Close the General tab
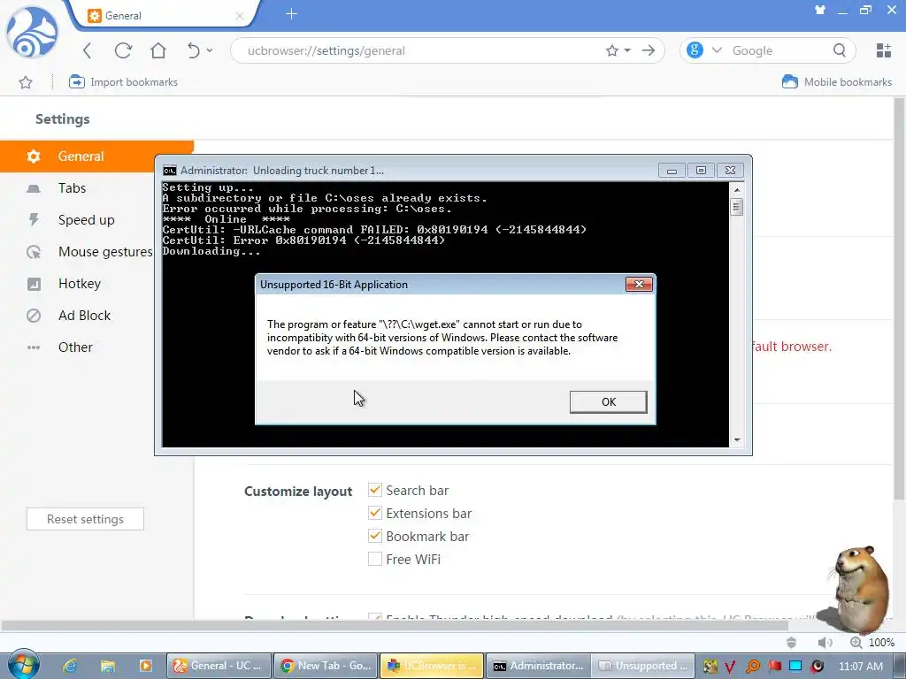 point(239,16)
